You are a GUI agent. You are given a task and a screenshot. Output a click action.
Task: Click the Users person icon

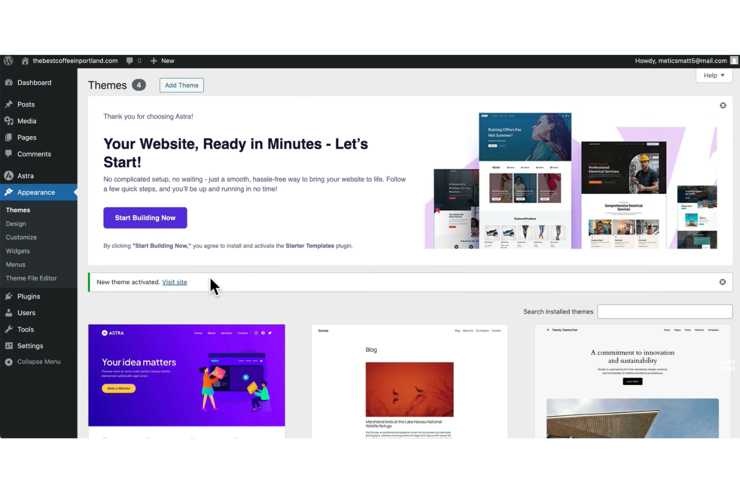[x=8, y=312]
